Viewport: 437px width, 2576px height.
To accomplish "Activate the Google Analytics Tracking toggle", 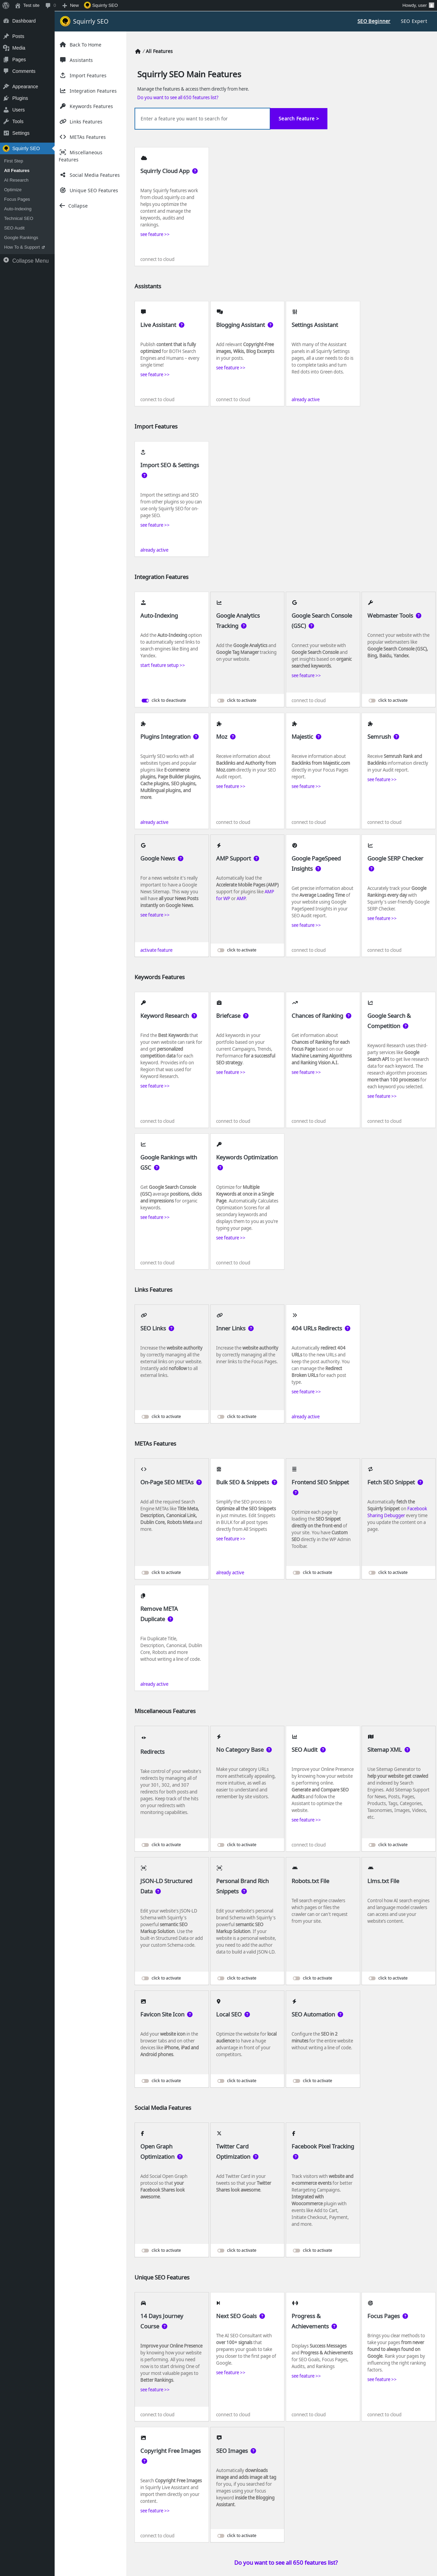I will pos(221,700).
